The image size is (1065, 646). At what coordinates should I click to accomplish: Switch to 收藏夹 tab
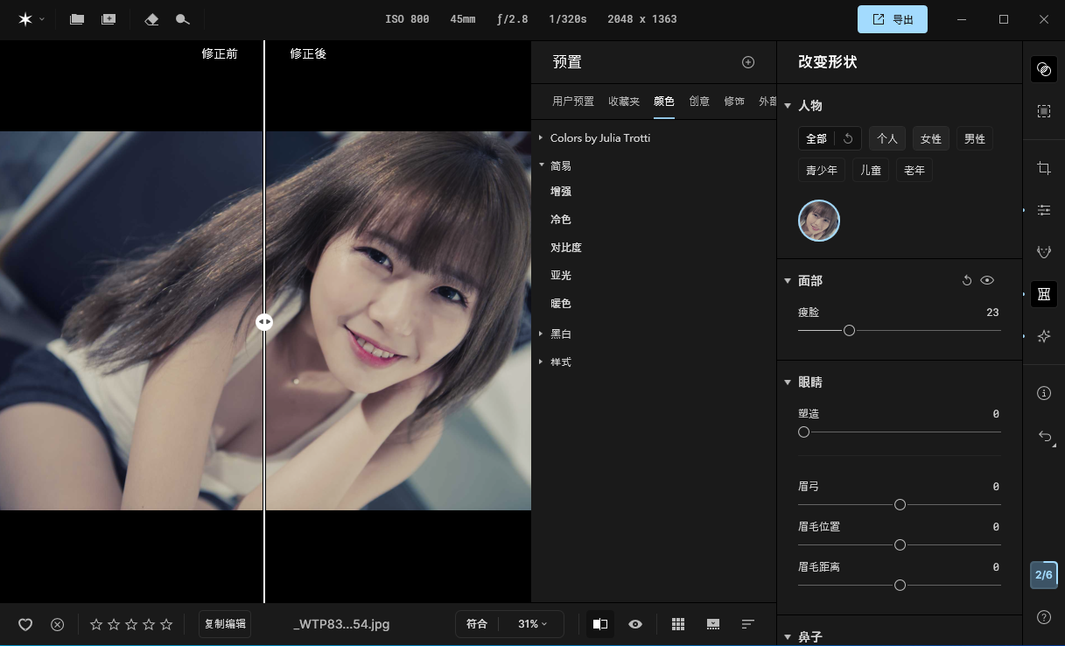click(624, 102)
